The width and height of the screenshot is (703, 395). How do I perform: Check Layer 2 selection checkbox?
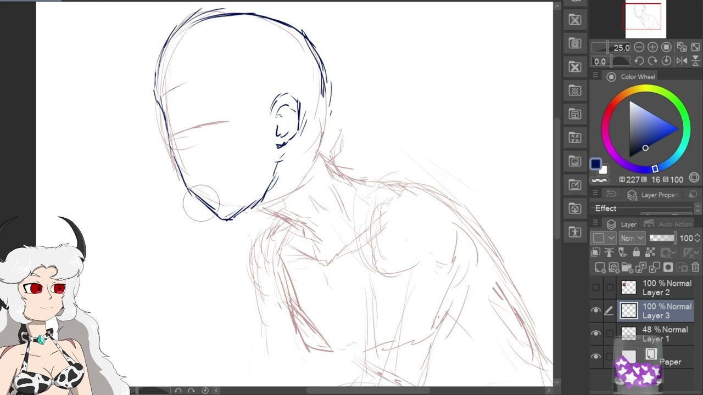(610, 287)
